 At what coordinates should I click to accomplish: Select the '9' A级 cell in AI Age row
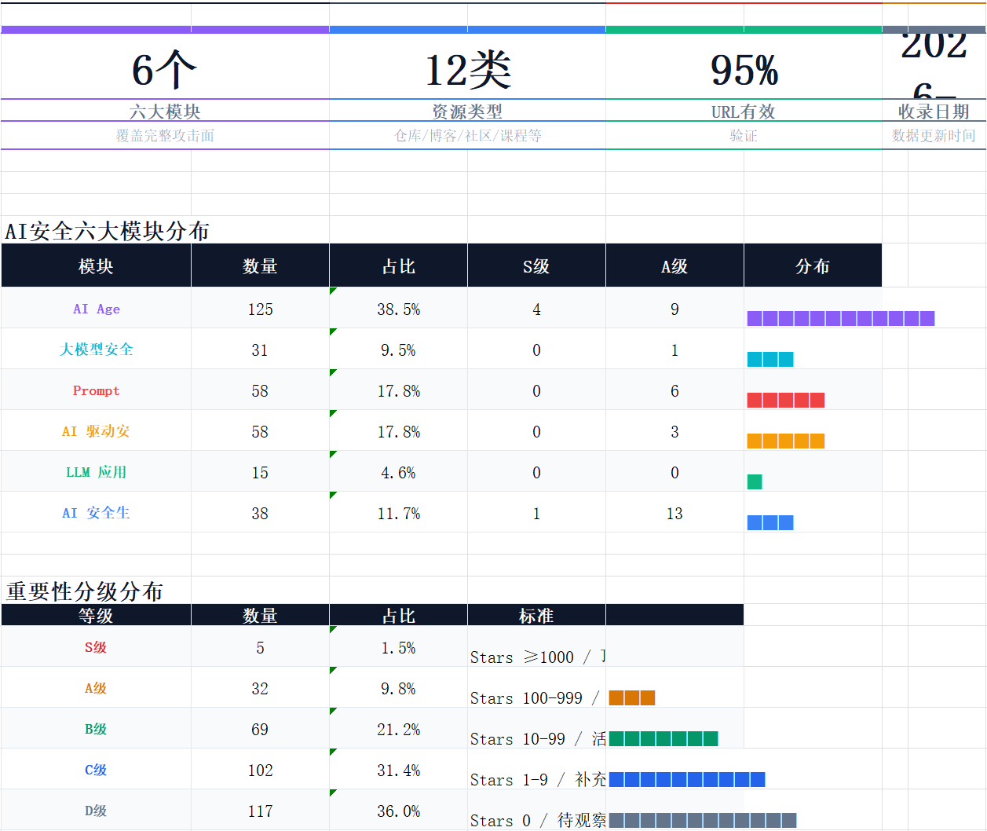(674, 309)
